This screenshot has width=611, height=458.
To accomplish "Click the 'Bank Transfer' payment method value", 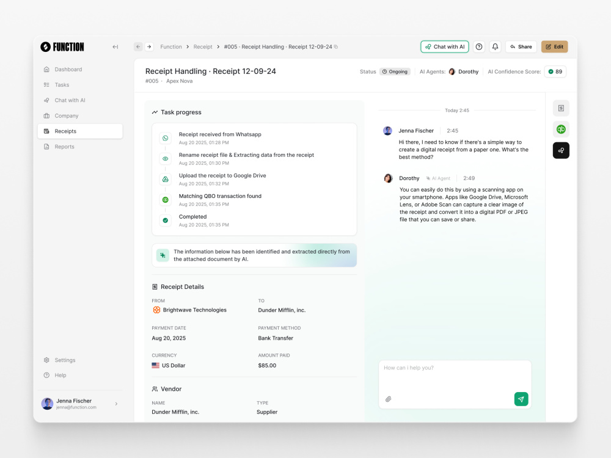I will (276, 338).
